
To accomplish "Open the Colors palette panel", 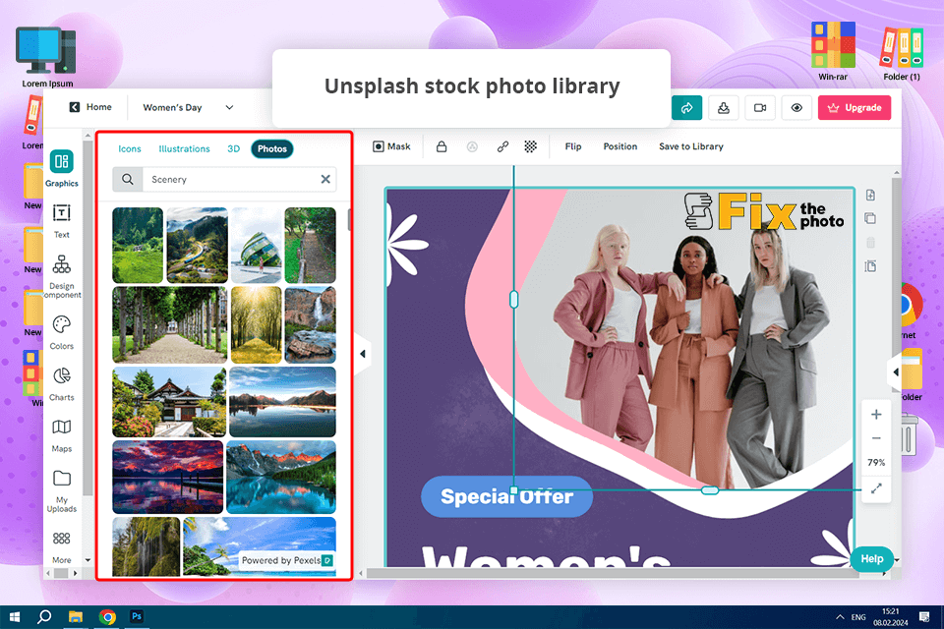I will (x=61, y=332).
